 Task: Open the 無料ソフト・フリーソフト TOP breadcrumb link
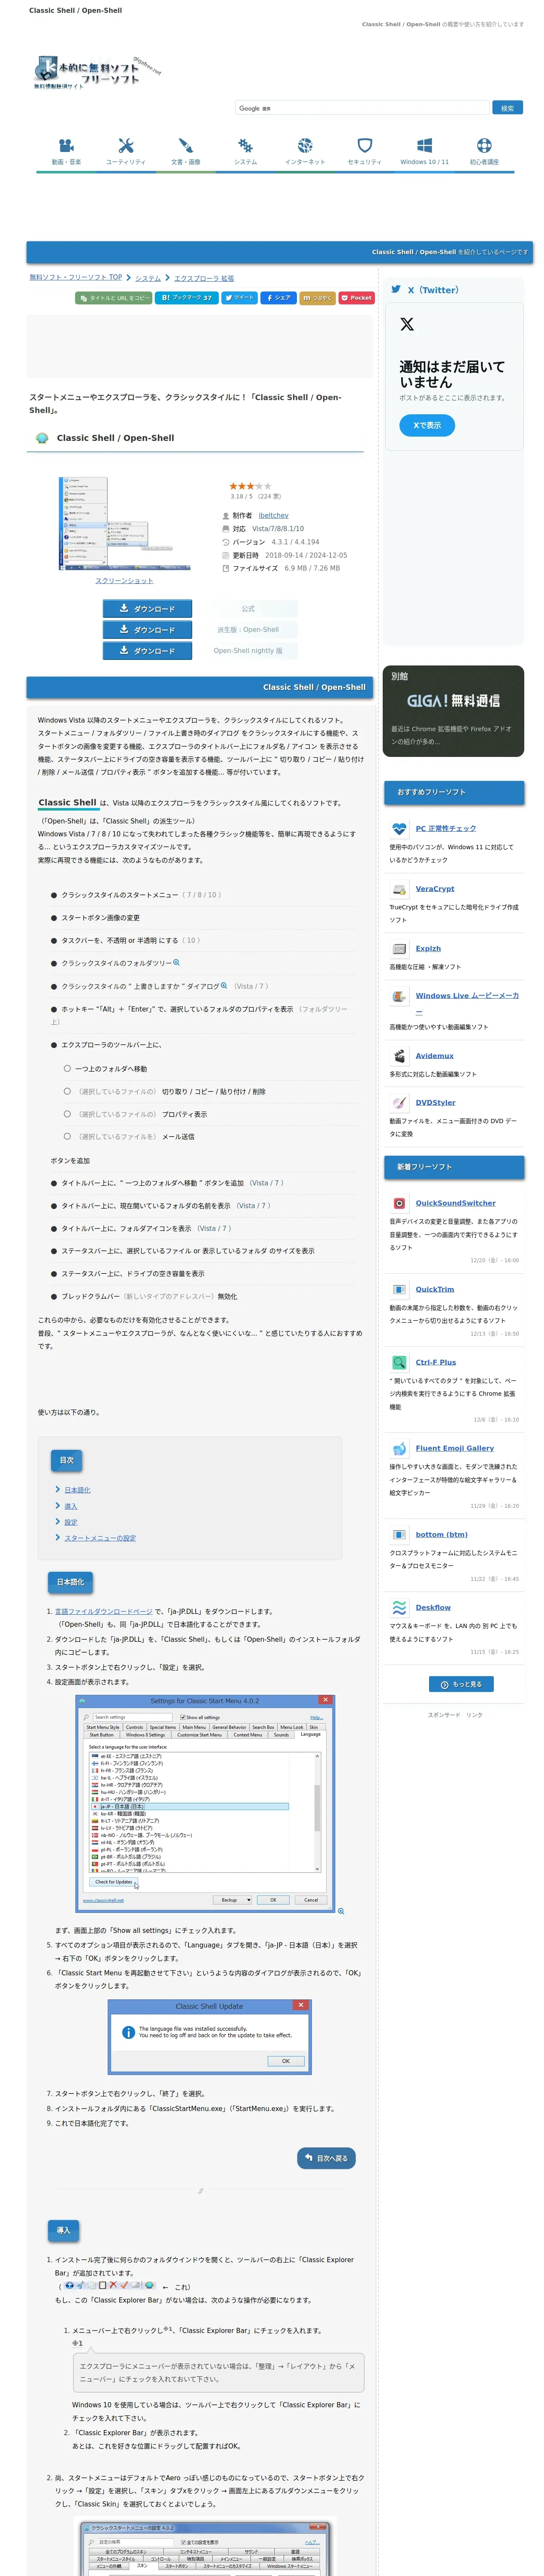coord(76,277)
